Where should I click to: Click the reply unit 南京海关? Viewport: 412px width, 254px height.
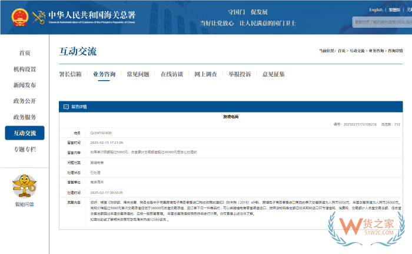tap(97, 182)
